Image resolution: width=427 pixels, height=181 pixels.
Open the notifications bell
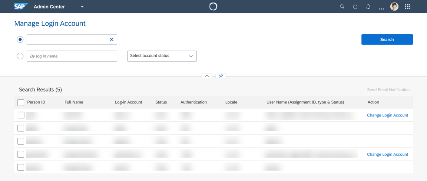pos(368,7)
